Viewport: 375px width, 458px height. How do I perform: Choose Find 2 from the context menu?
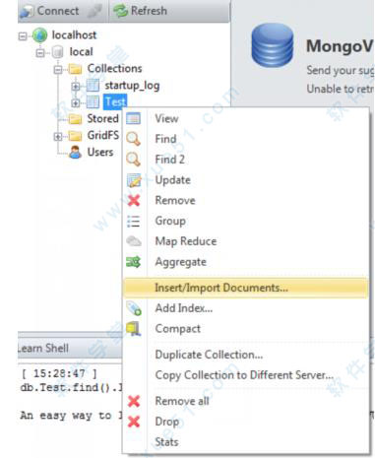245,160
